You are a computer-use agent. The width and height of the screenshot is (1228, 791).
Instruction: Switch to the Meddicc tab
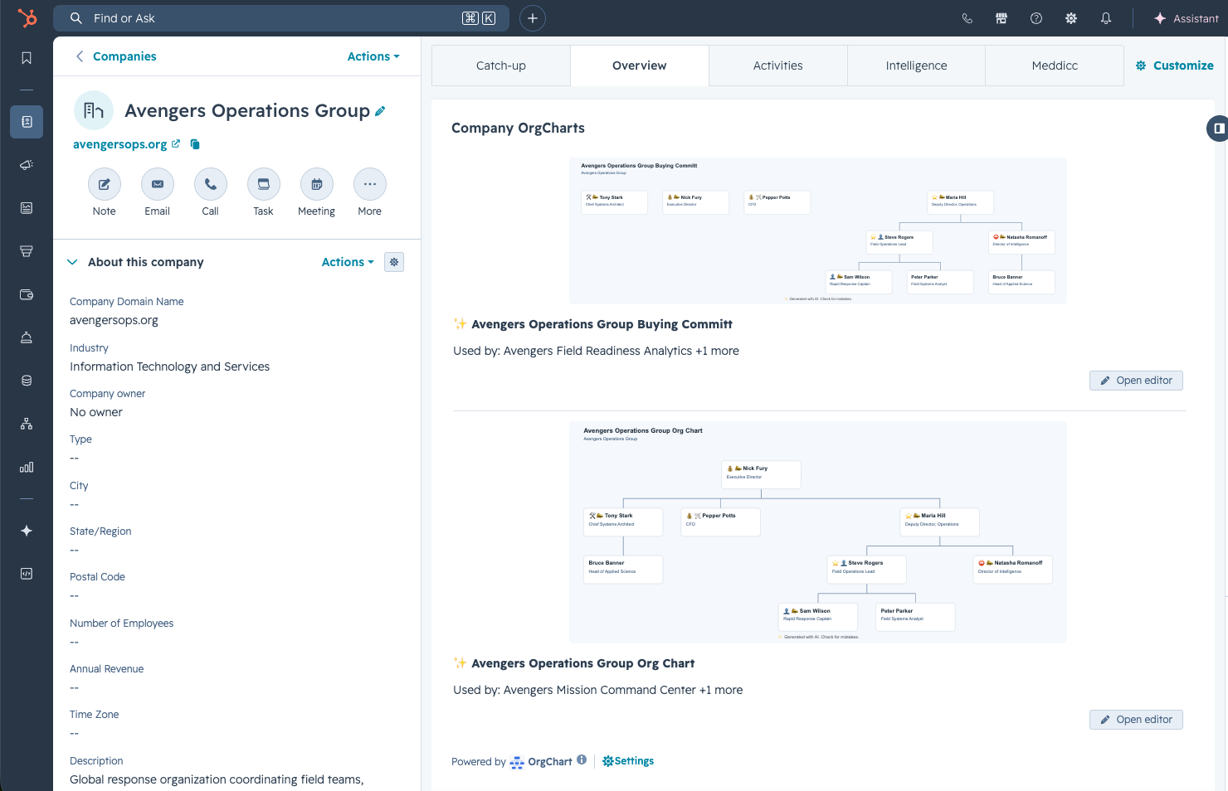1055,66
